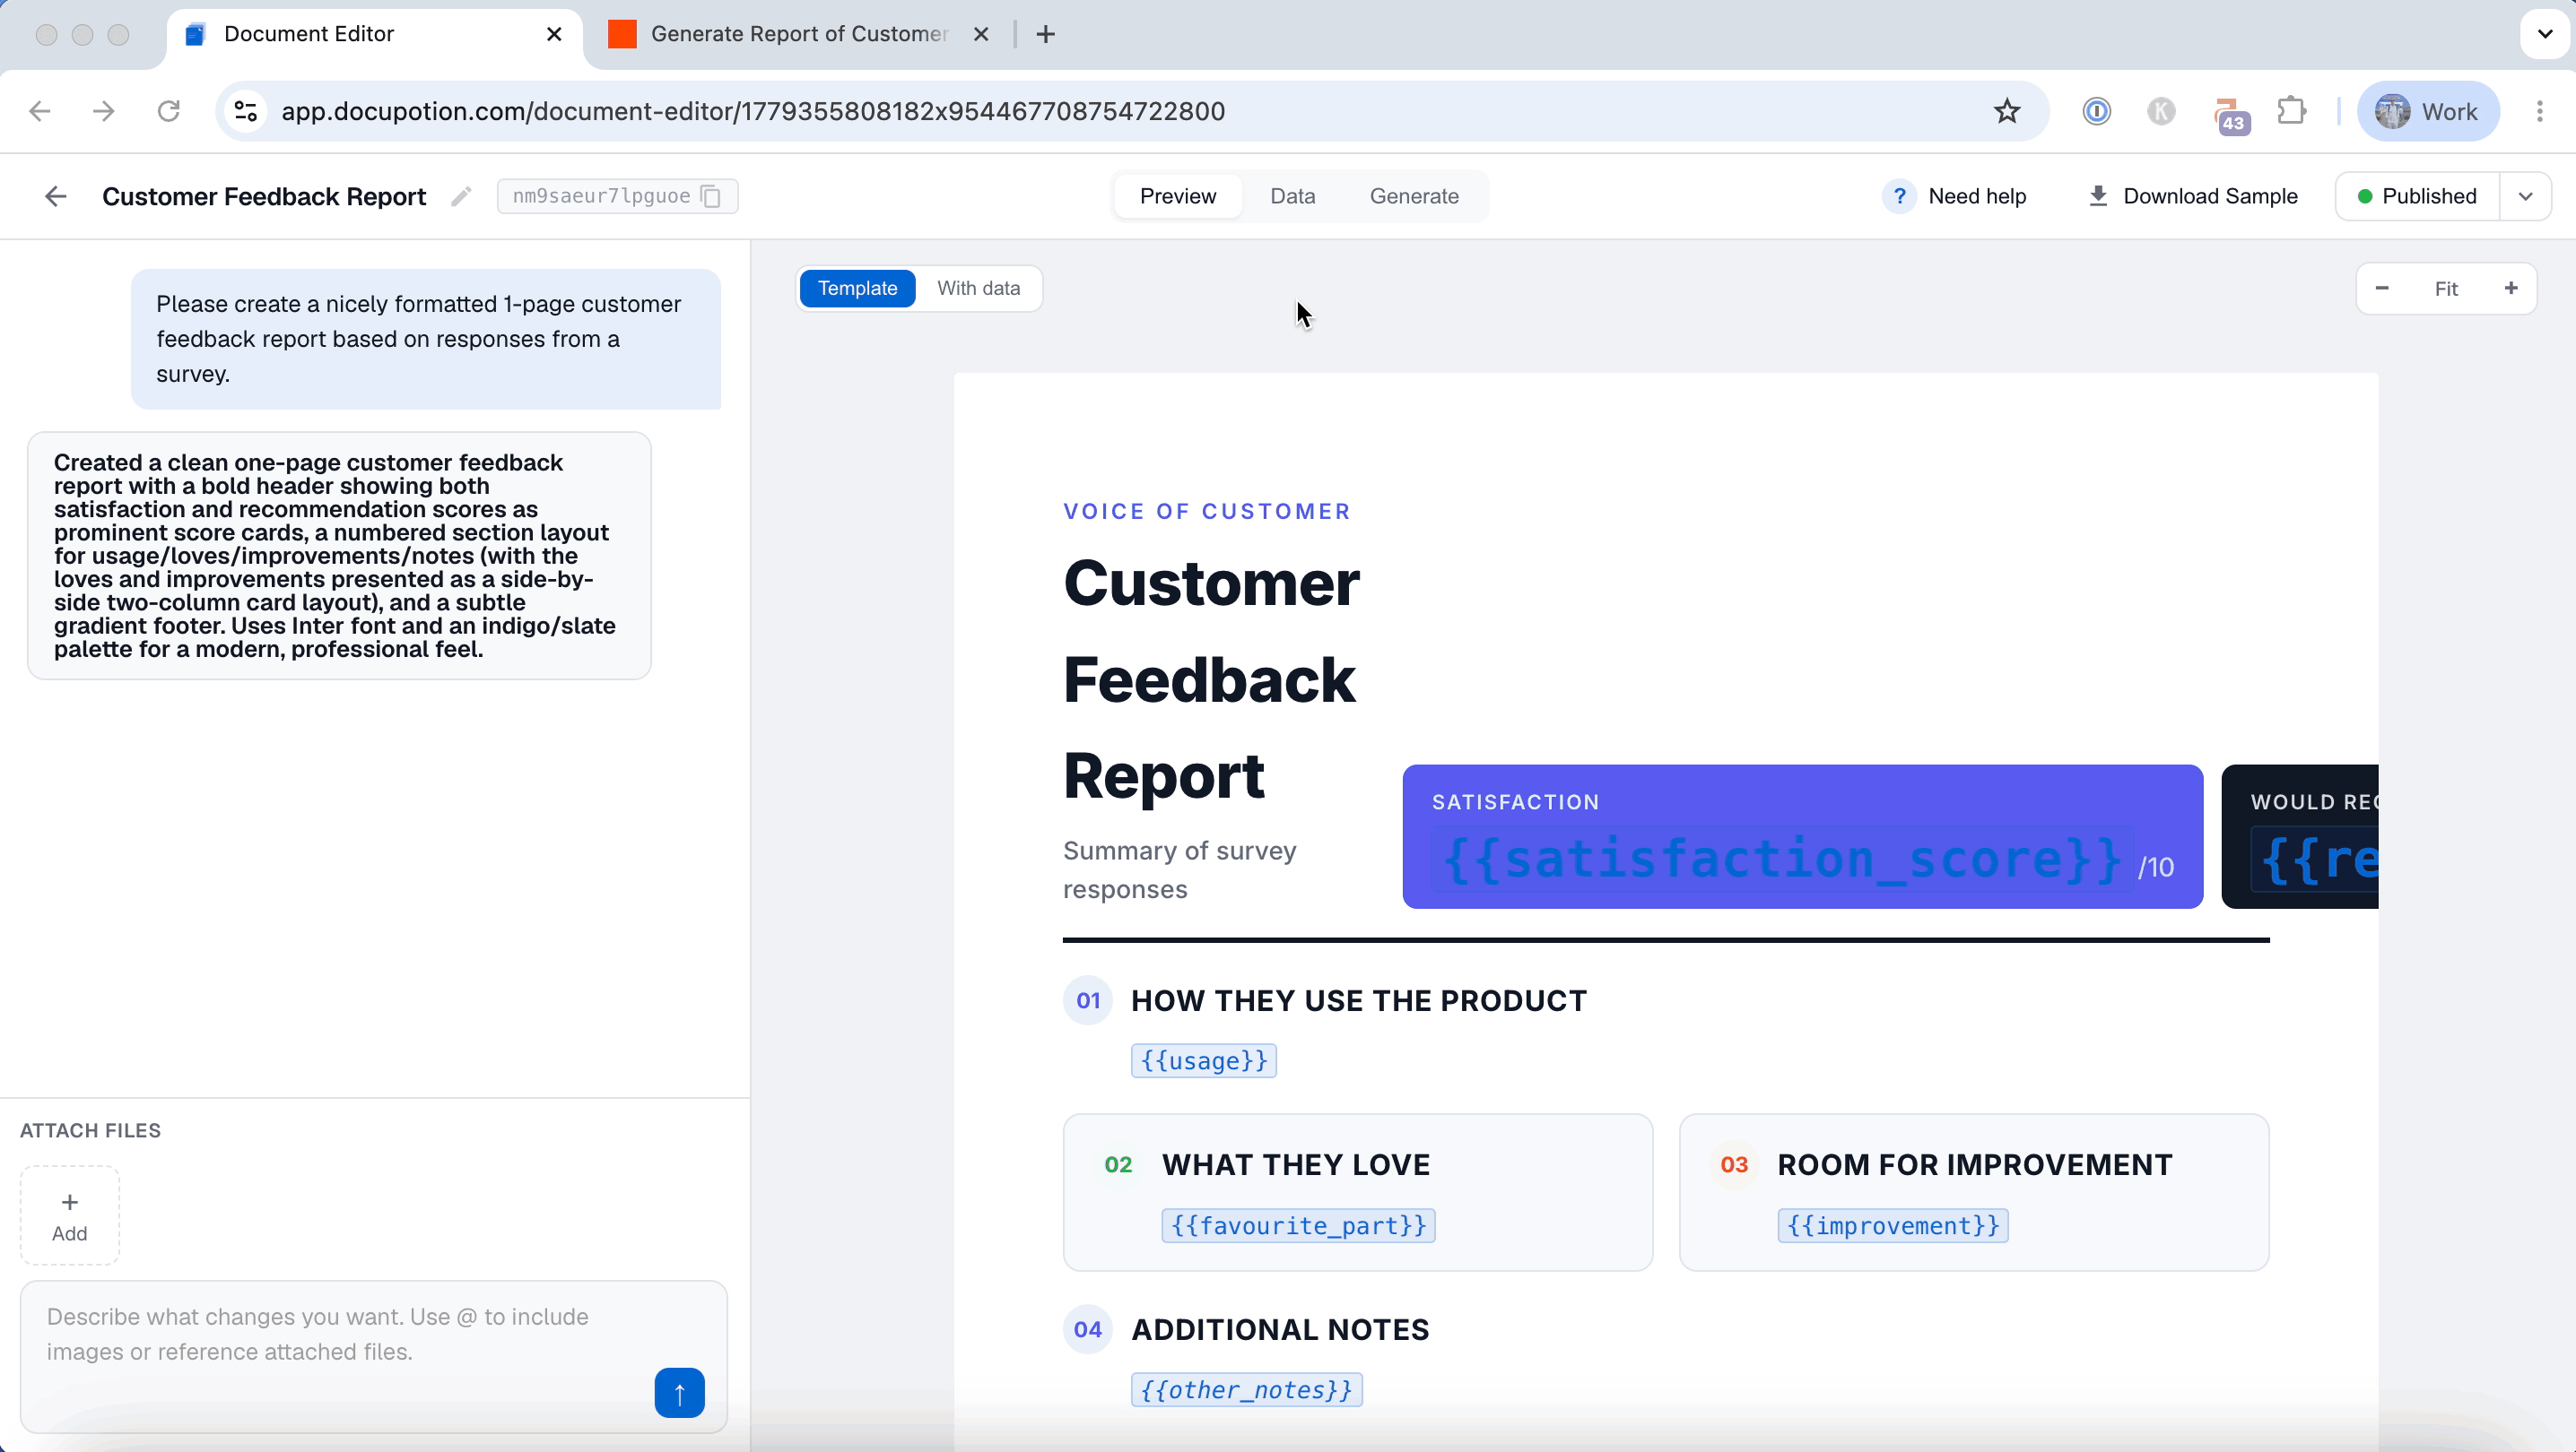The image size is (2576, 1452).
Task: Click the Need help link text
Action: (1977, 196)
